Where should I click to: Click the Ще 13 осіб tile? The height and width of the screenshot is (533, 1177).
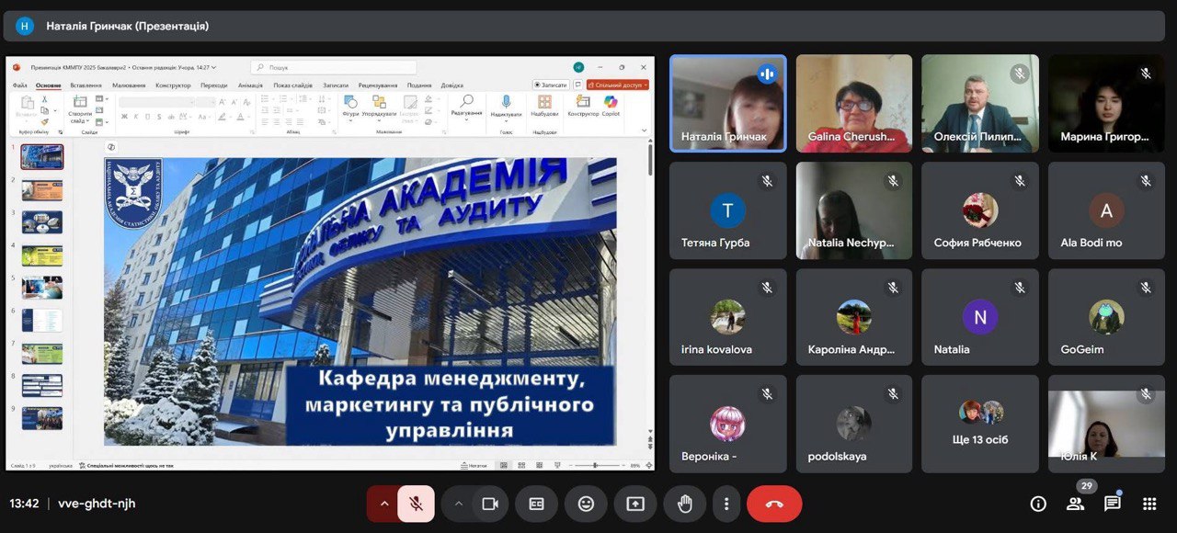(980, 424)
